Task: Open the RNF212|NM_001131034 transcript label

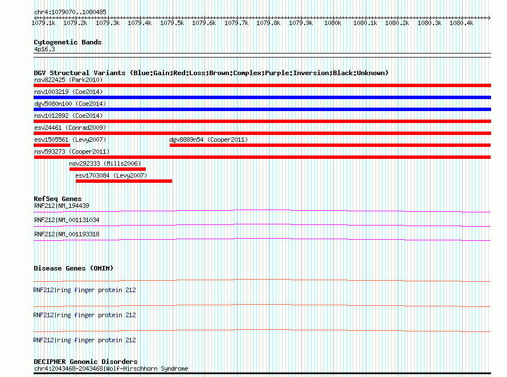Action: pyautogui.click(x=67, y=220)
